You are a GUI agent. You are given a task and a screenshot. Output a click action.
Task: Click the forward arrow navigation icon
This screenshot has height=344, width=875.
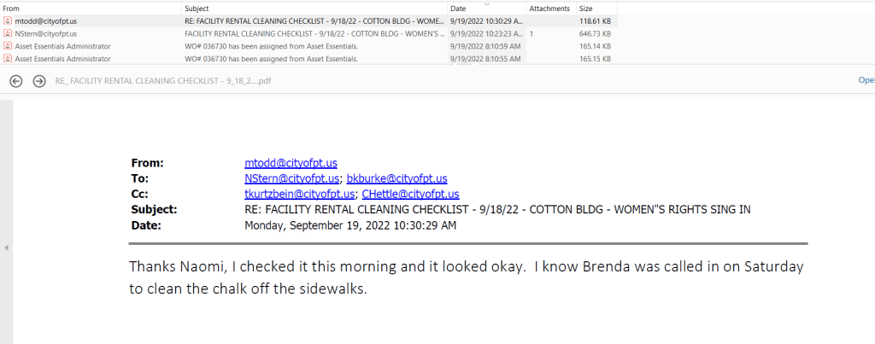tap(38, 80)
